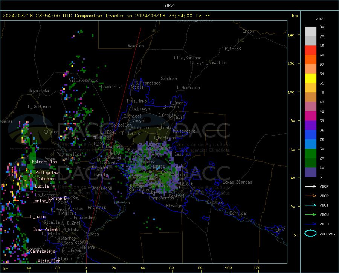Screen dimensions: 339x273
Task: Click the 'Cabecedo' map label
Action: [x=46, y=179]
